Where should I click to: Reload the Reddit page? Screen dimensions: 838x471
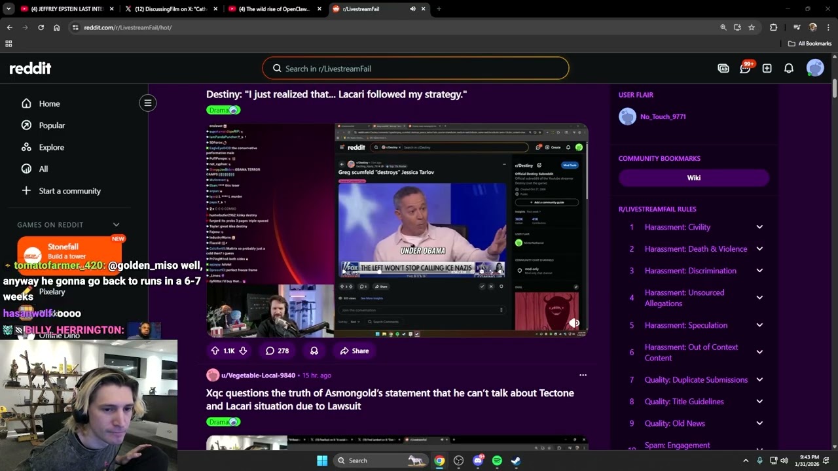click(x=41, y=27)
